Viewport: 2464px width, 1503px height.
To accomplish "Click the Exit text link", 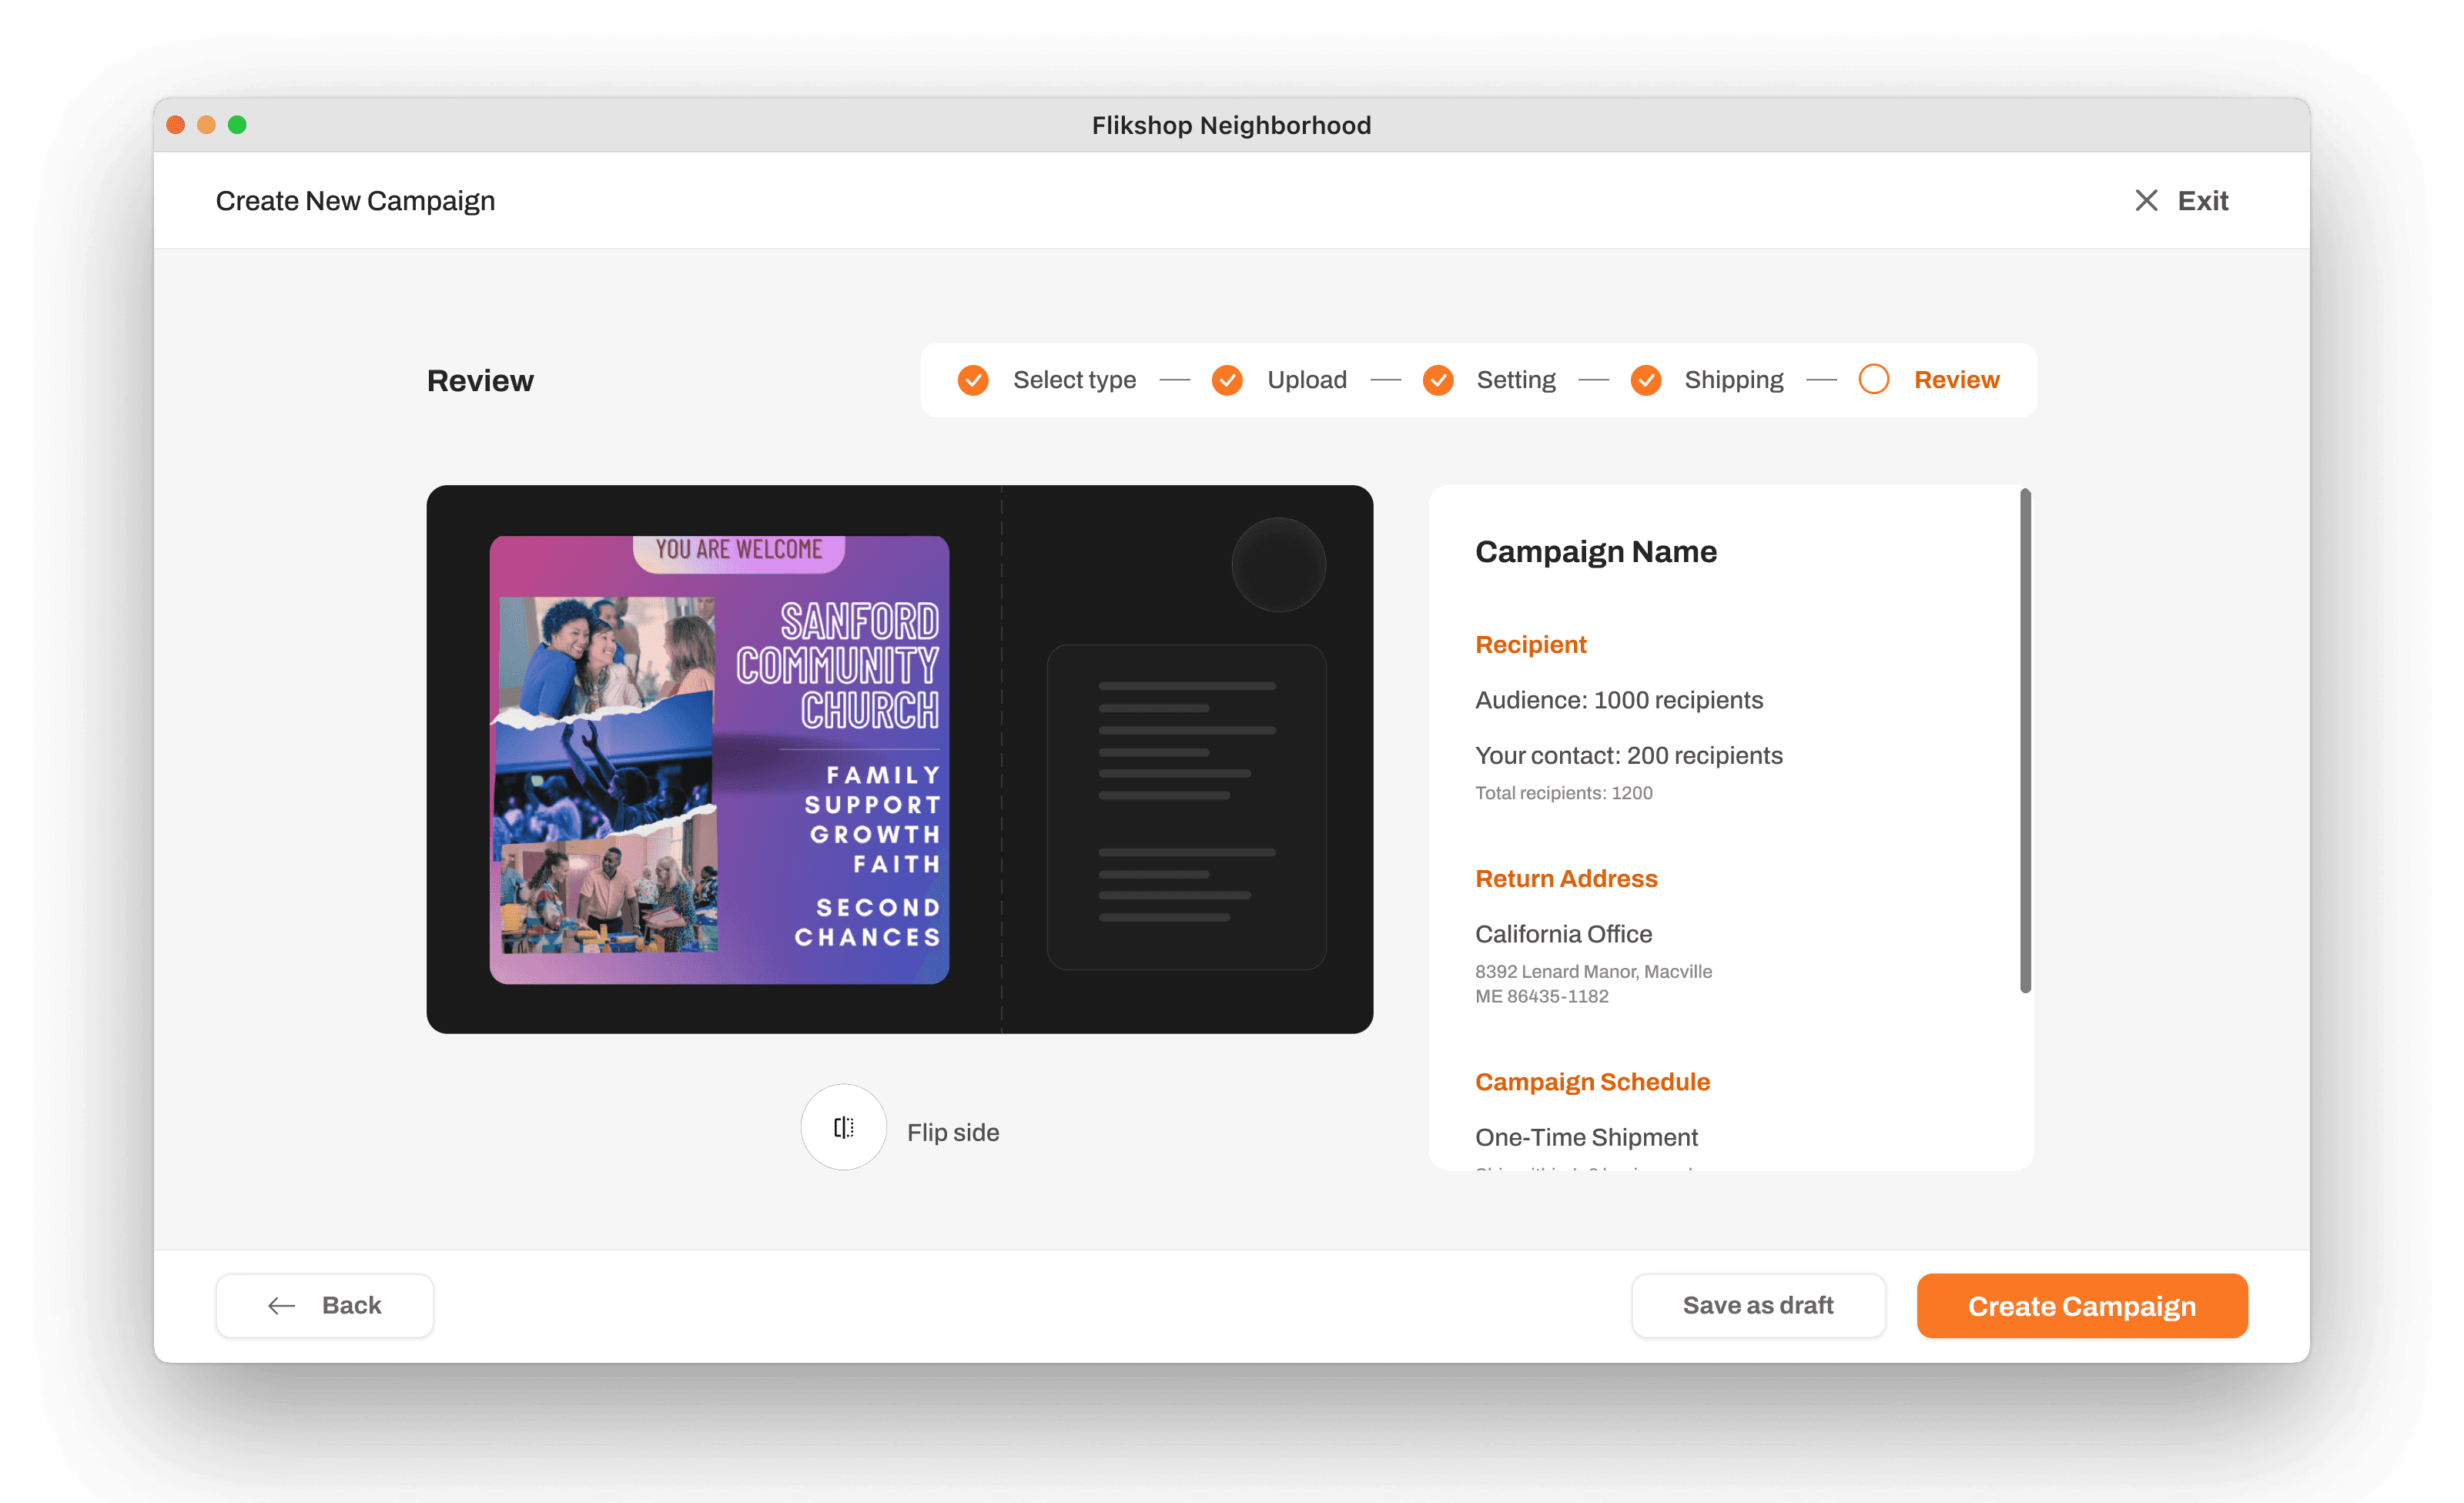I will 2202,201.
